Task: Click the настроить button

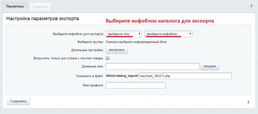Action: click(117, 50)
